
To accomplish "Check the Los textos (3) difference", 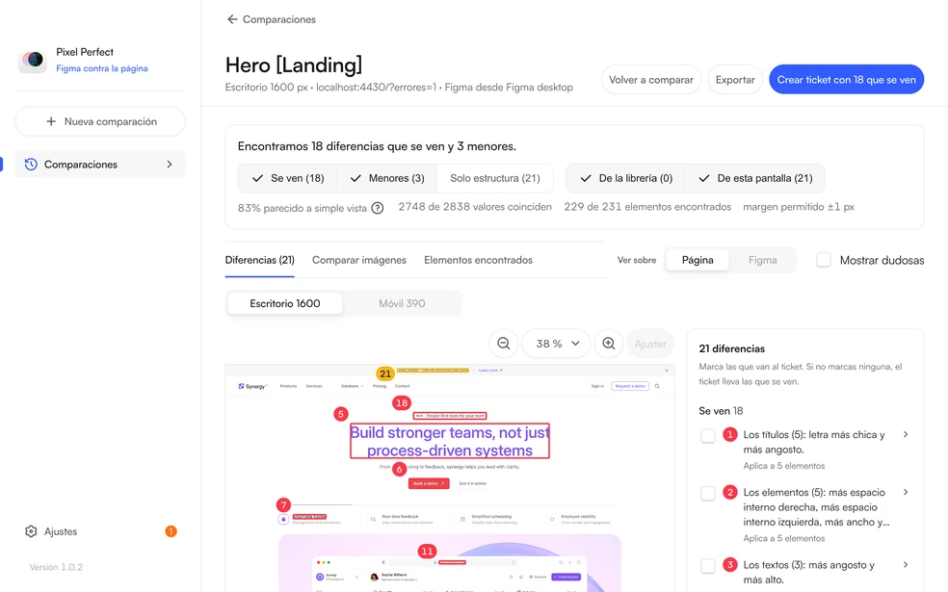I will (708, 566).
